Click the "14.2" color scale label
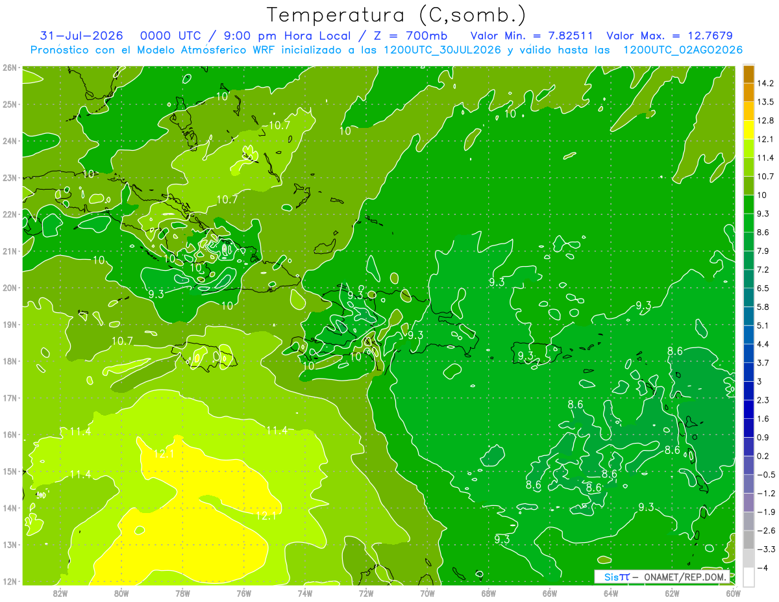This screenshot has width=779, height=602. click(x=766, y=83)
